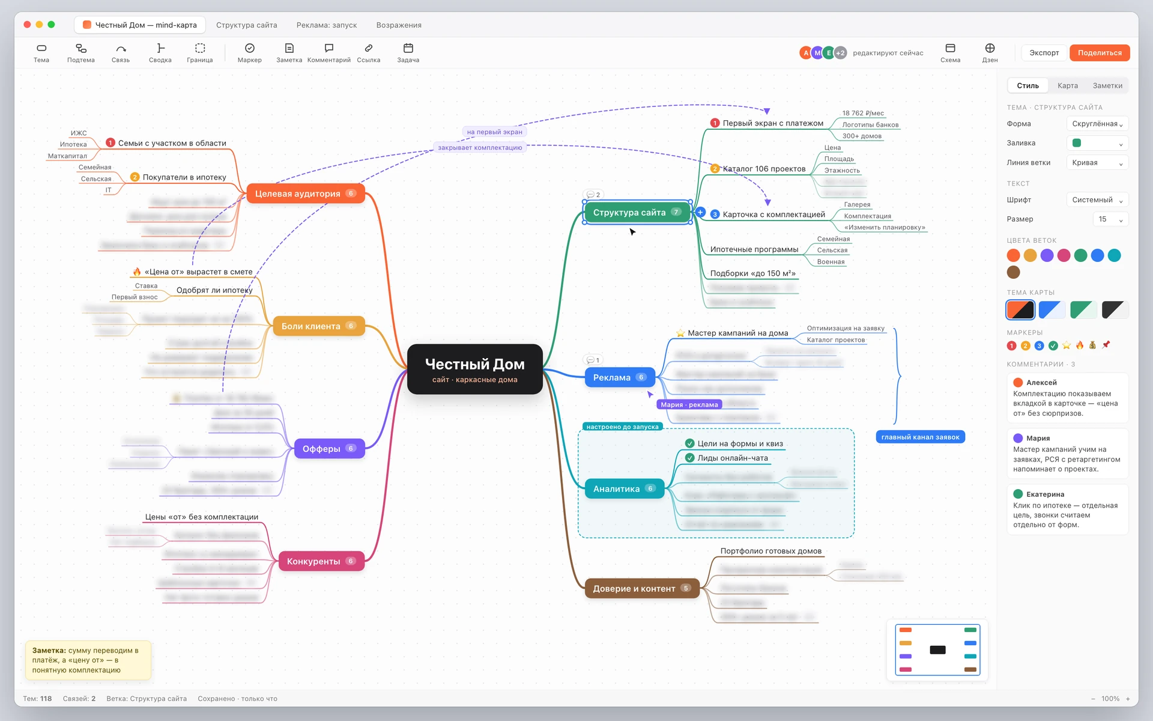This screenshot has height=721, width=1153.
Task: Switch to Дзен mode
Action: point(990,48)
